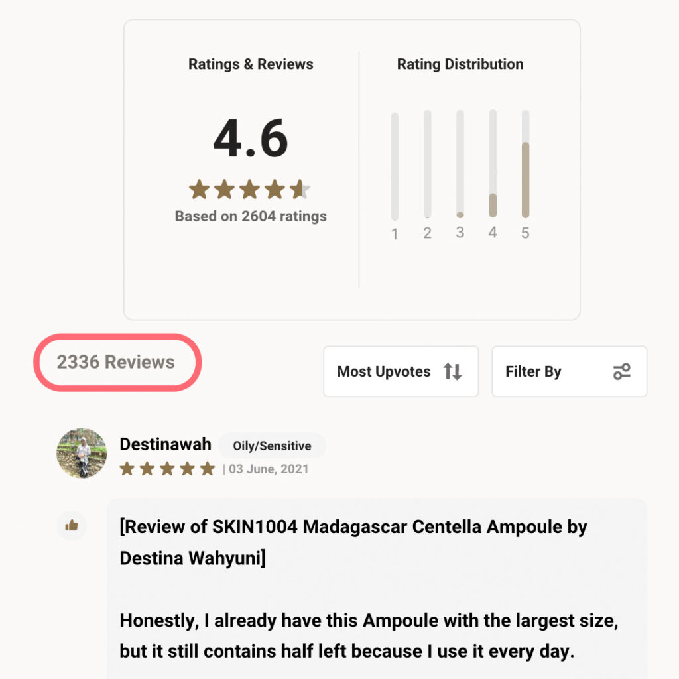Image resolution: width=679 pixels, height=679 pixels.
Task: Click the review date 03 June, 2021
Action: 269,469
